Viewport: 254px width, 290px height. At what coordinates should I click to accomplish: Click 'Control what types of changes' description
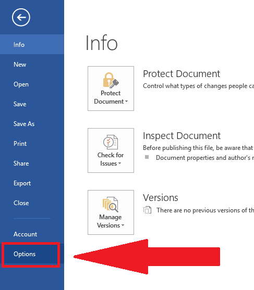(x=198, y=86)
